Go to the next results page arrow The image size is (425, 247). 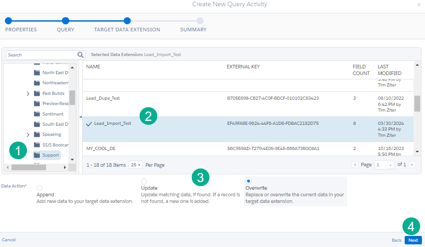click(412, 165)
